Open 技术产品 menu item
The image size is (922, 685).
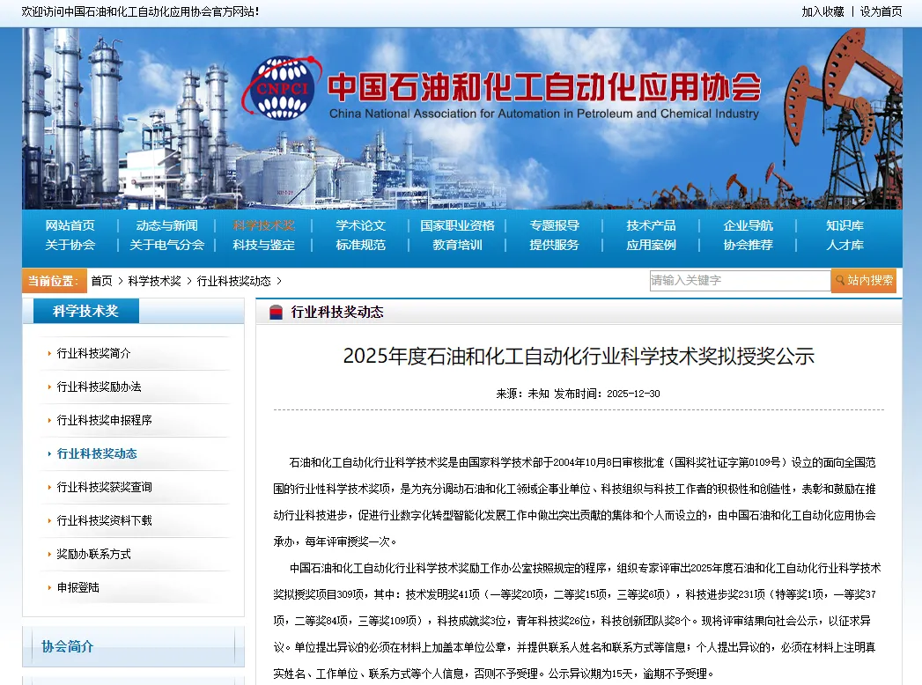pos(651,225)
